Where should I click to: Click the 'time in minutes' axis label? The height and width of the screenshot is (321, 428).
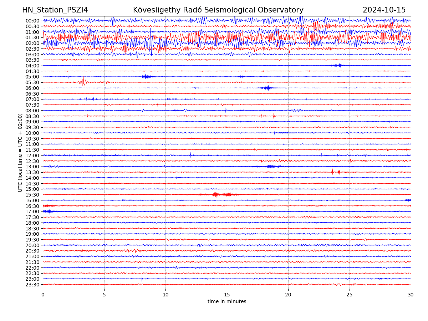pyautogui.click(x=227, y=302)
